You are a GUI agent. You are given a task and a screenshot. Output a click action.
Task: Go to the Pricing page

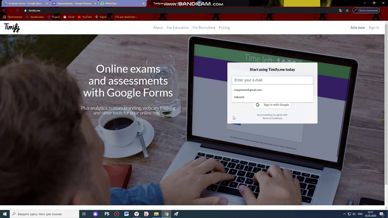(224, 28)
